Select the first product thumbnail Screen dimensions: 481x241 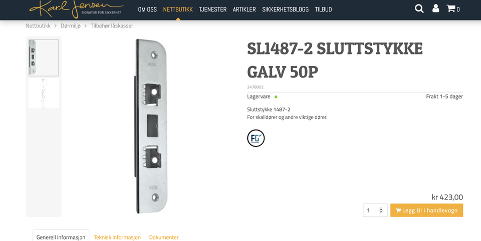[x=44, y=57]
